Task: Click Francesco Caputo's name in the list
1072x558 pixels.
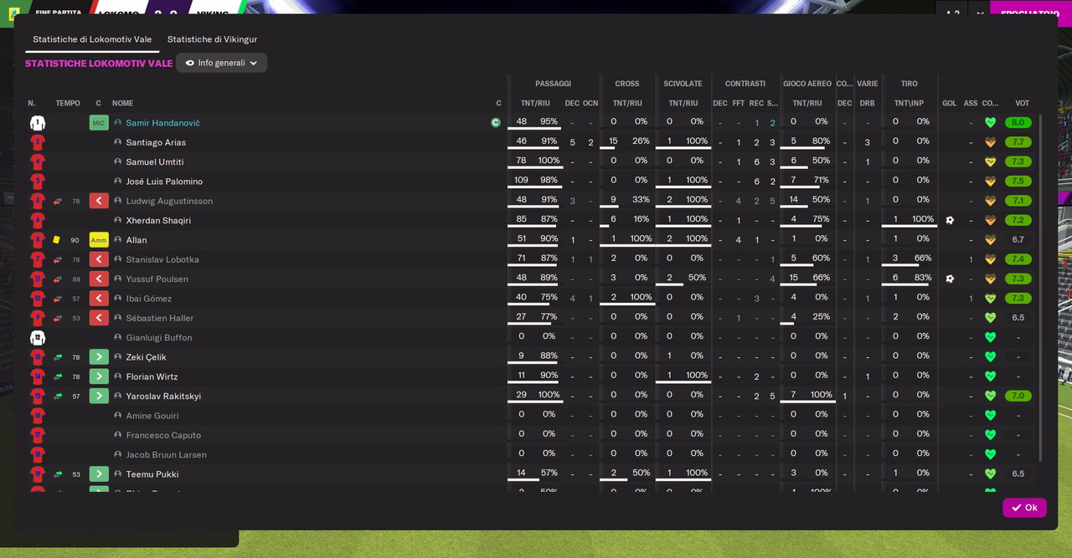Action: click(163, 435)
